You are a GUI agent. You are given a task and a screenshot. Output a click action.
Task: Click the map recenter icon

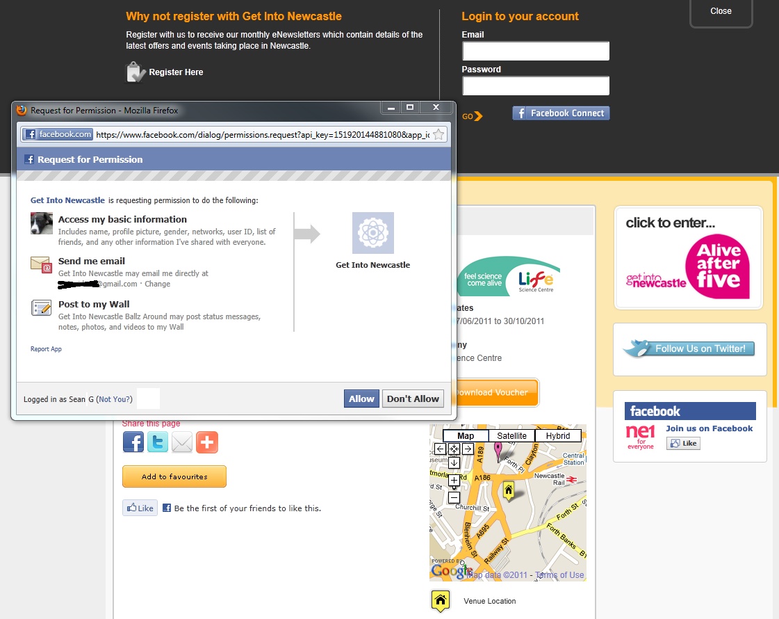(x=454, y=449)
